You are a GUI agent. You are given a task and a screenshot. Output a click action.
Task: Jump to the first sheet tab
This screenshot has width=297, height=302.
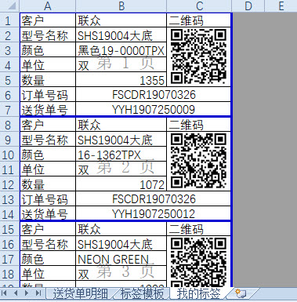pos(5,293)
